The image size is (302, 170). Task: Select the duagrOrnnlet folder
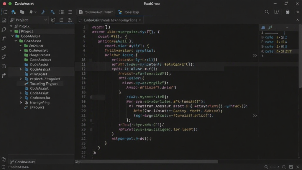[40, 55]
